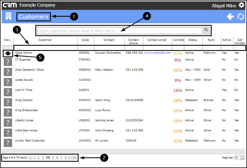
Task: Click the Customers building icon
Action: pyautogui.click(x=8, y=16)
